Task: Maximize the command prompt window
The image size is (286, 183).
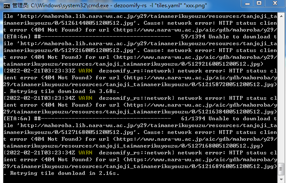Action: 260,4
